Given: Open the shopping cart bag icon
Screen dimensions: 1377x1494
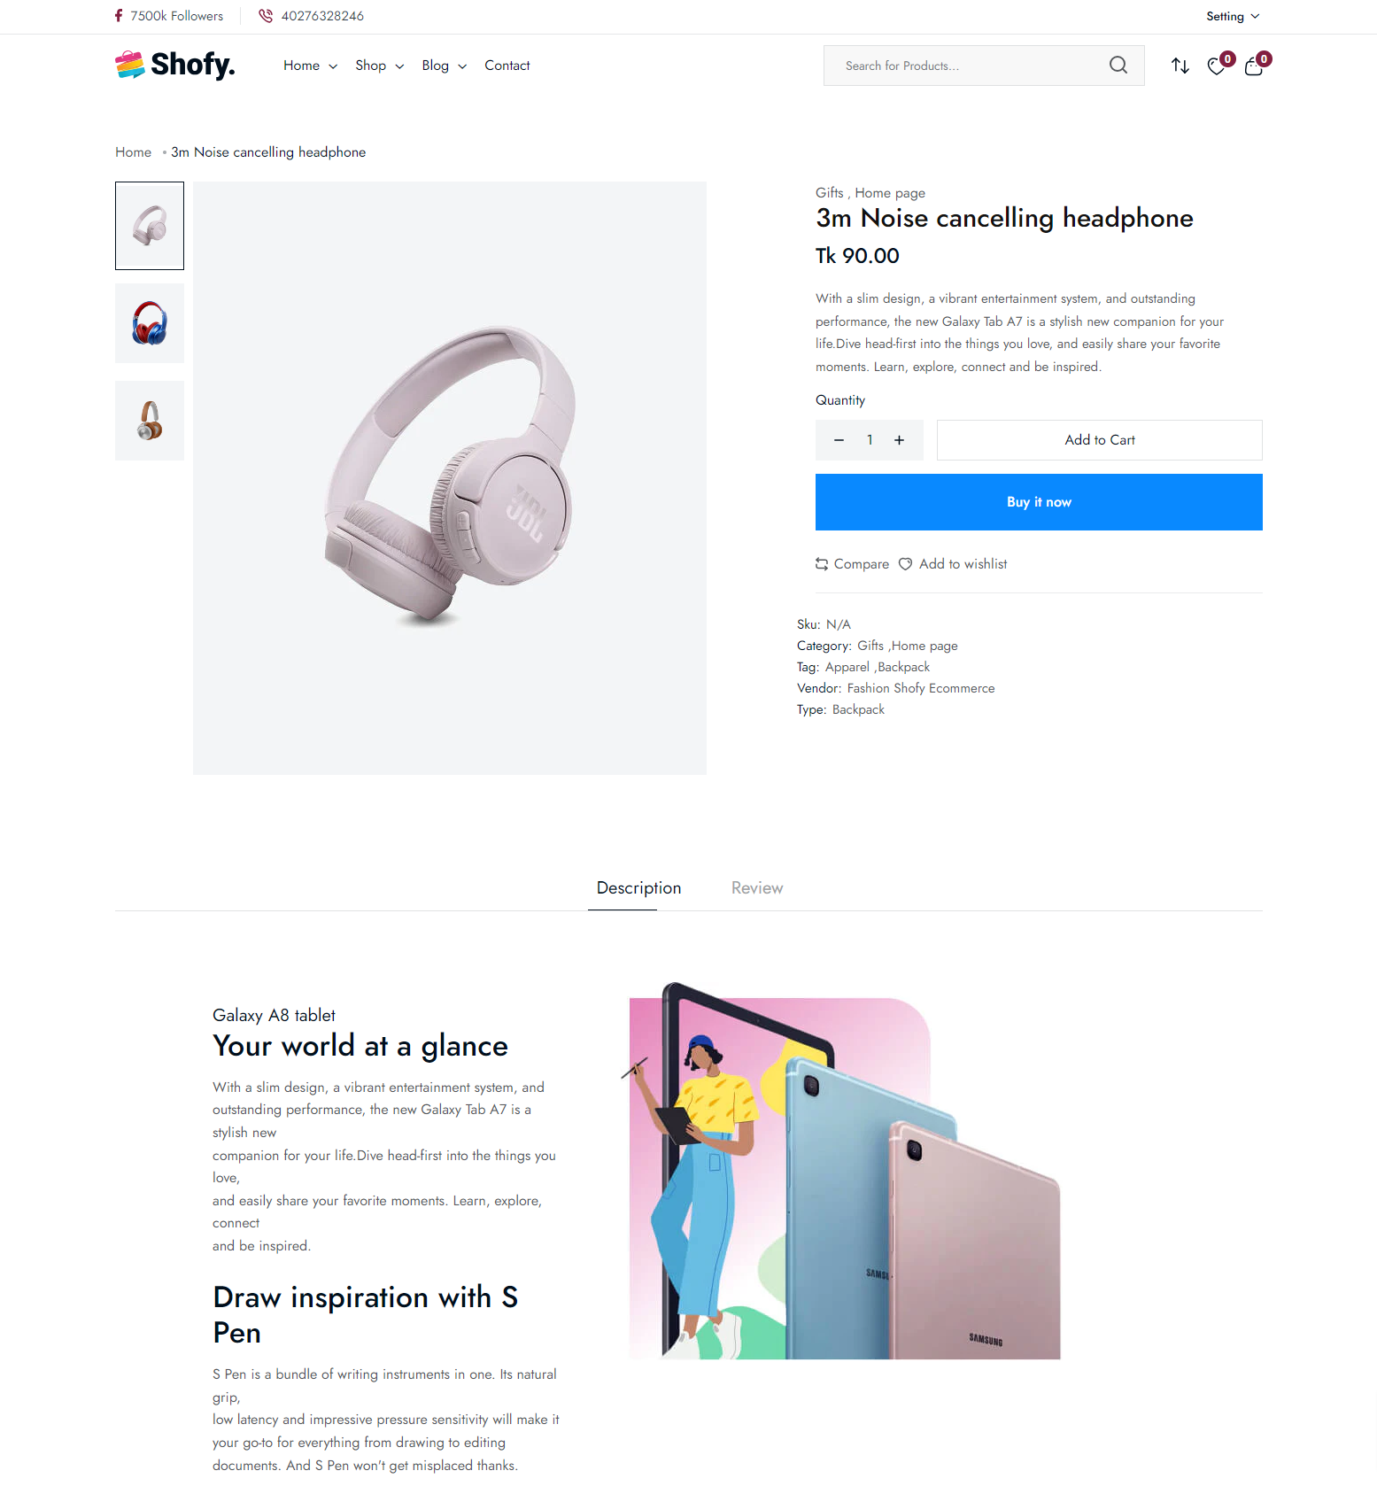Looking at the screenshot, I should pos(1254,66).
